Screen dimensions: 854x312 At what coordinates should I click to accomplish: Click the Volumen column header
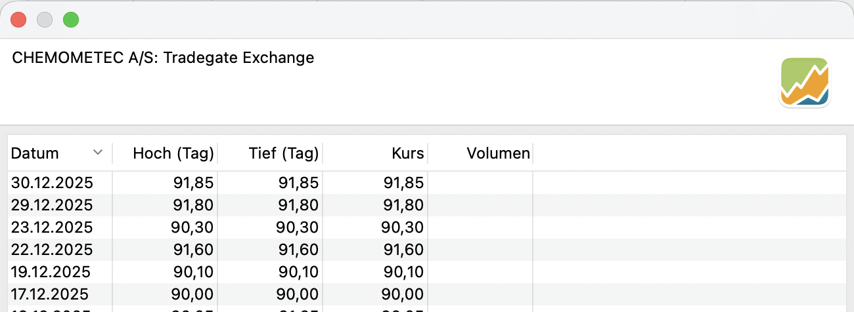coord(498,153)
